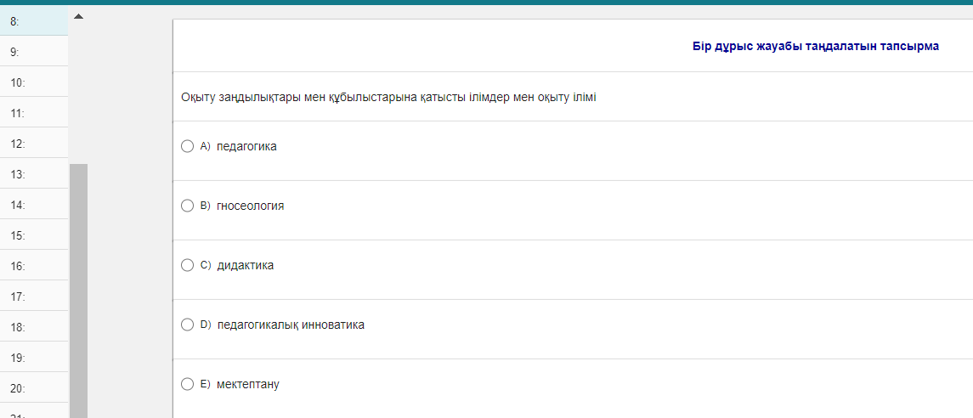Navigate to question 11
The image size is (973, 418).
point(34,113)
